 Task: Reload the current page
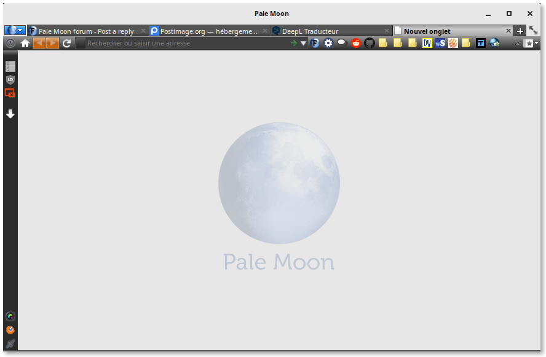point(66,43)
